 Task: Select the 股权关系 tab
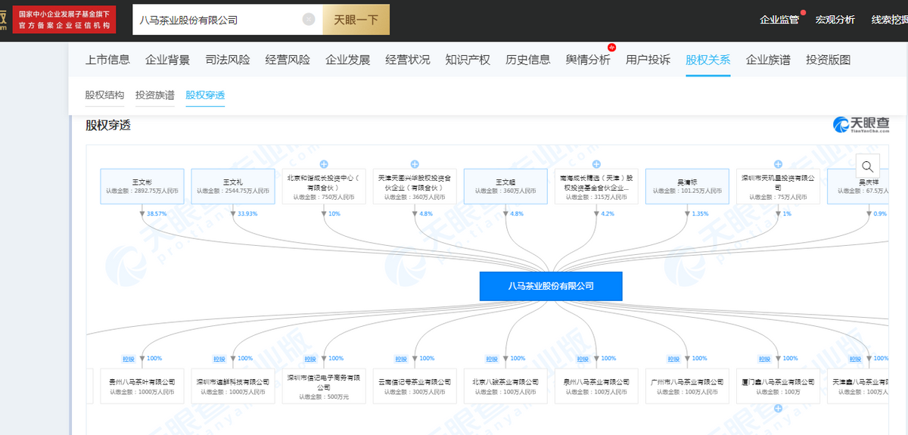click(708, 60)
